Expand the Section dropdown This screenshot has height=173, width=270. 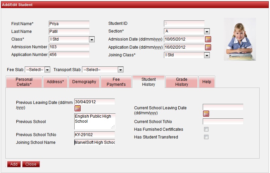207,32
